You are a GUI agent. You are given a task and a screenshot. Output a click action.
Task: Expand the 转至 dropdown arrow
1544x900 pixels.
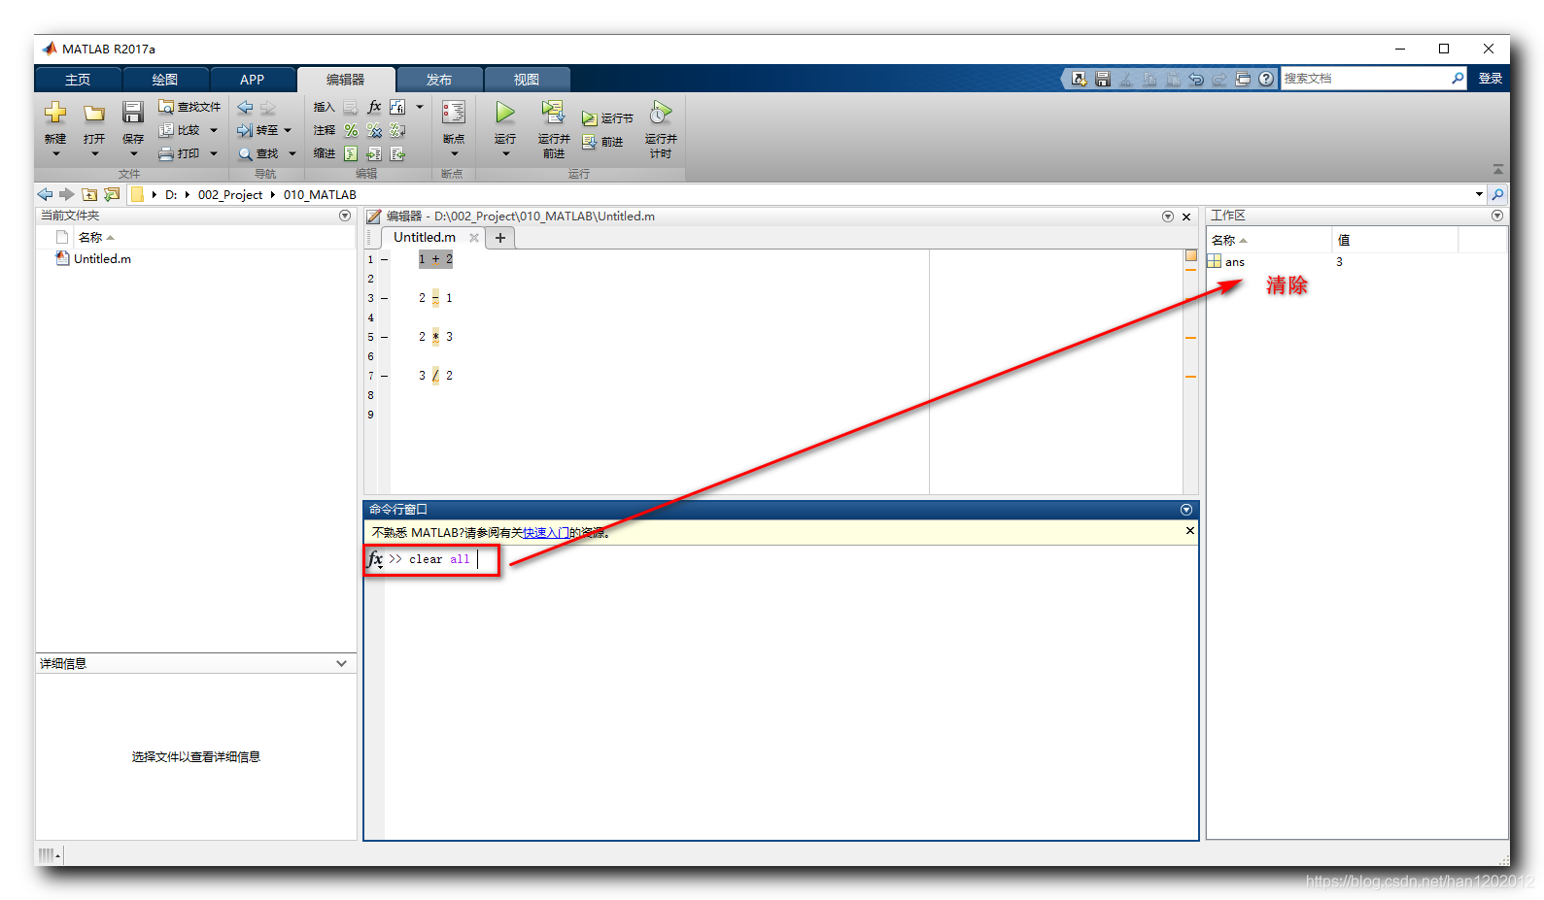(x=288, y=130)
